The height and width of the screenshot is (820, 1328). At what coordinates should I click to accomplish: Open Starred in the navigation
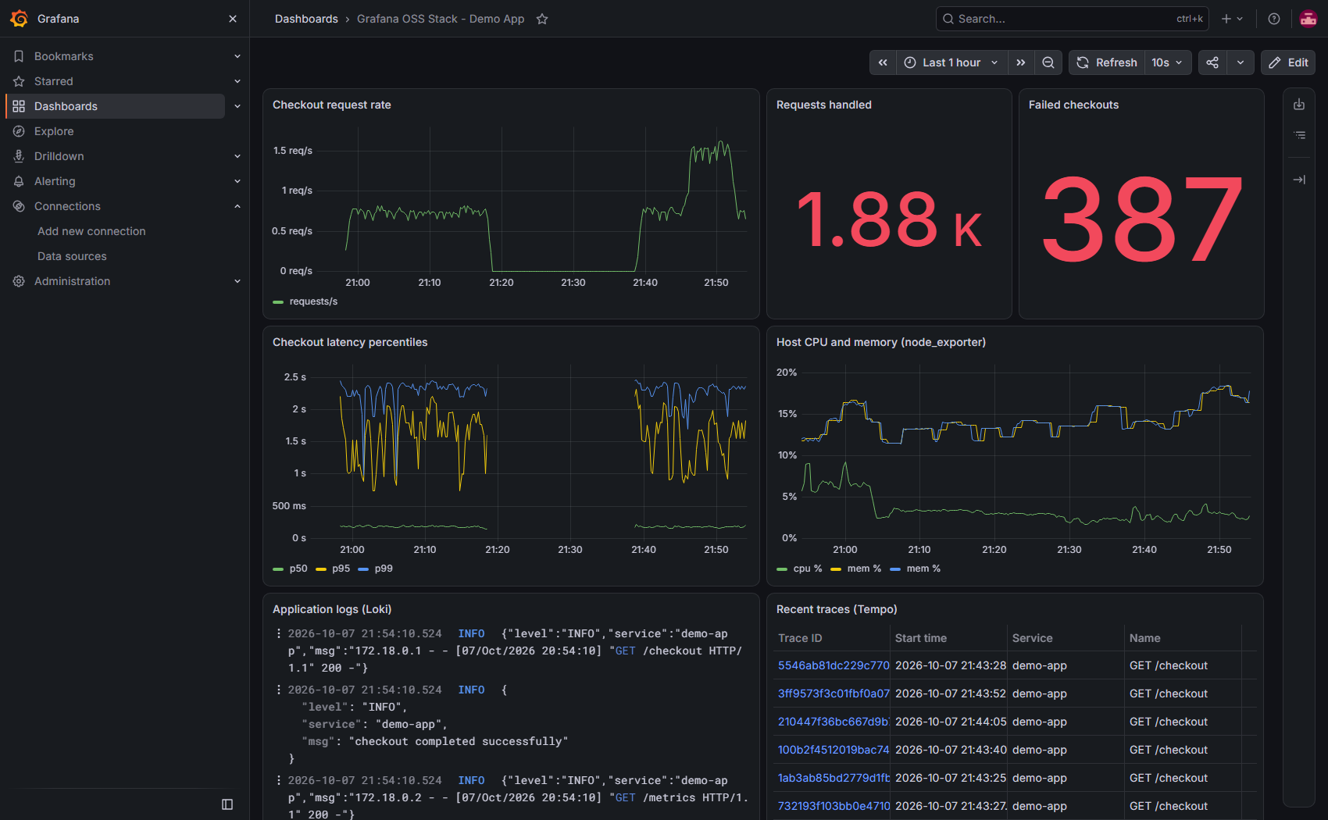coord(54,81)
